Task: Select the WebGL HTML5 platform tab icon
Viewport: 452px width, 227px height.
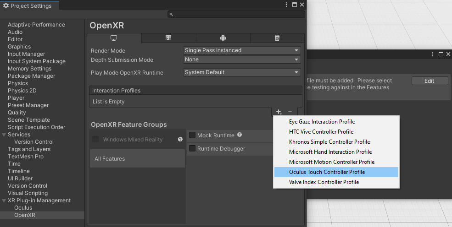Action: coord(277,38)
